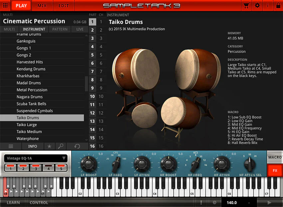Viewport: 283px width, 207px height.
Task: Open the PATTERN tab
Action: pos(60,29)
